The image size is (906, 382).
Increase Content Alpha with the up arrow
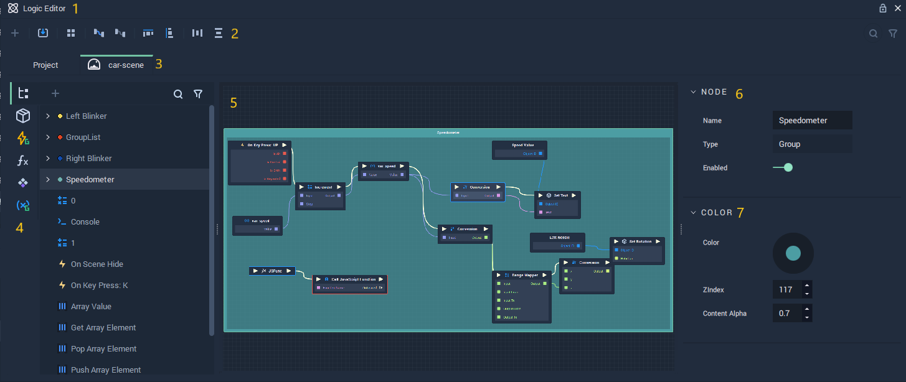pyautogui.click(x=807, y=309)
